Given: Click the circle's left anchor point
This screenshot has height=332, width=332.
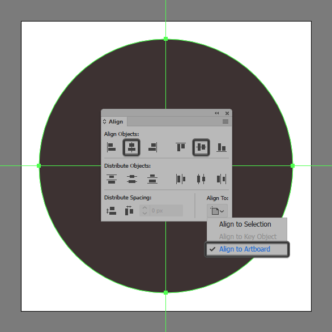Looking at the screenshot, I should point(39,165).
